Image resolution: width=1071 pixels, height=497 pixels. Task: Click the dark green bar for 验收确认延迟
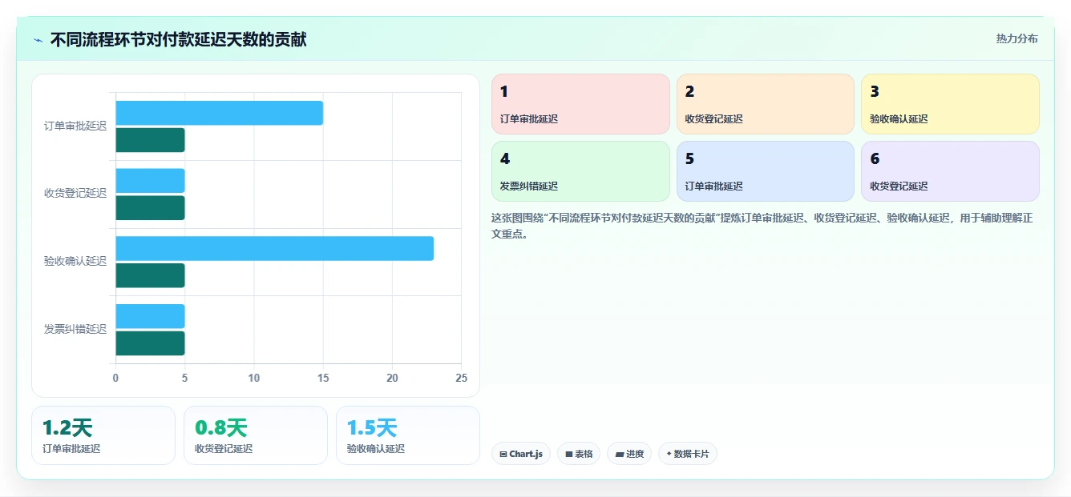pyautogui.click(x=151, y=275)
